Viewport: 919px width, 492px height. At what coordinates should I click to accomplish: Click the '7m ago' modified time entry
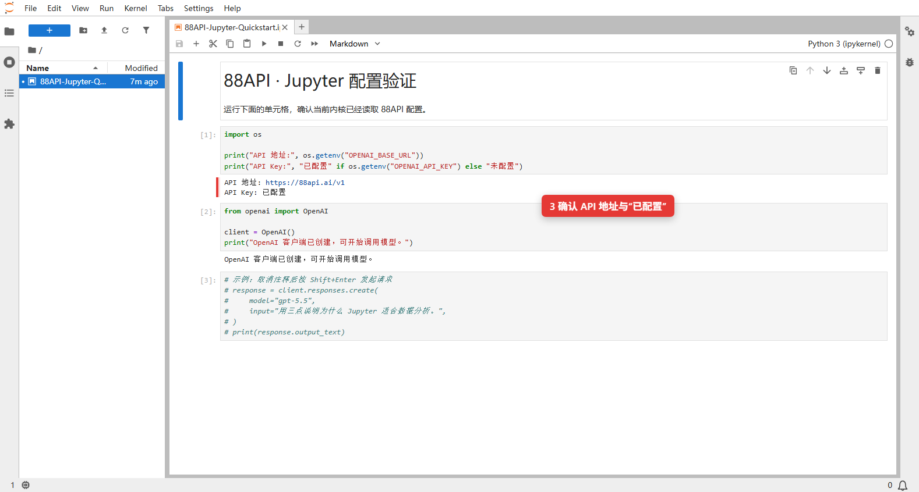[144, 81]
